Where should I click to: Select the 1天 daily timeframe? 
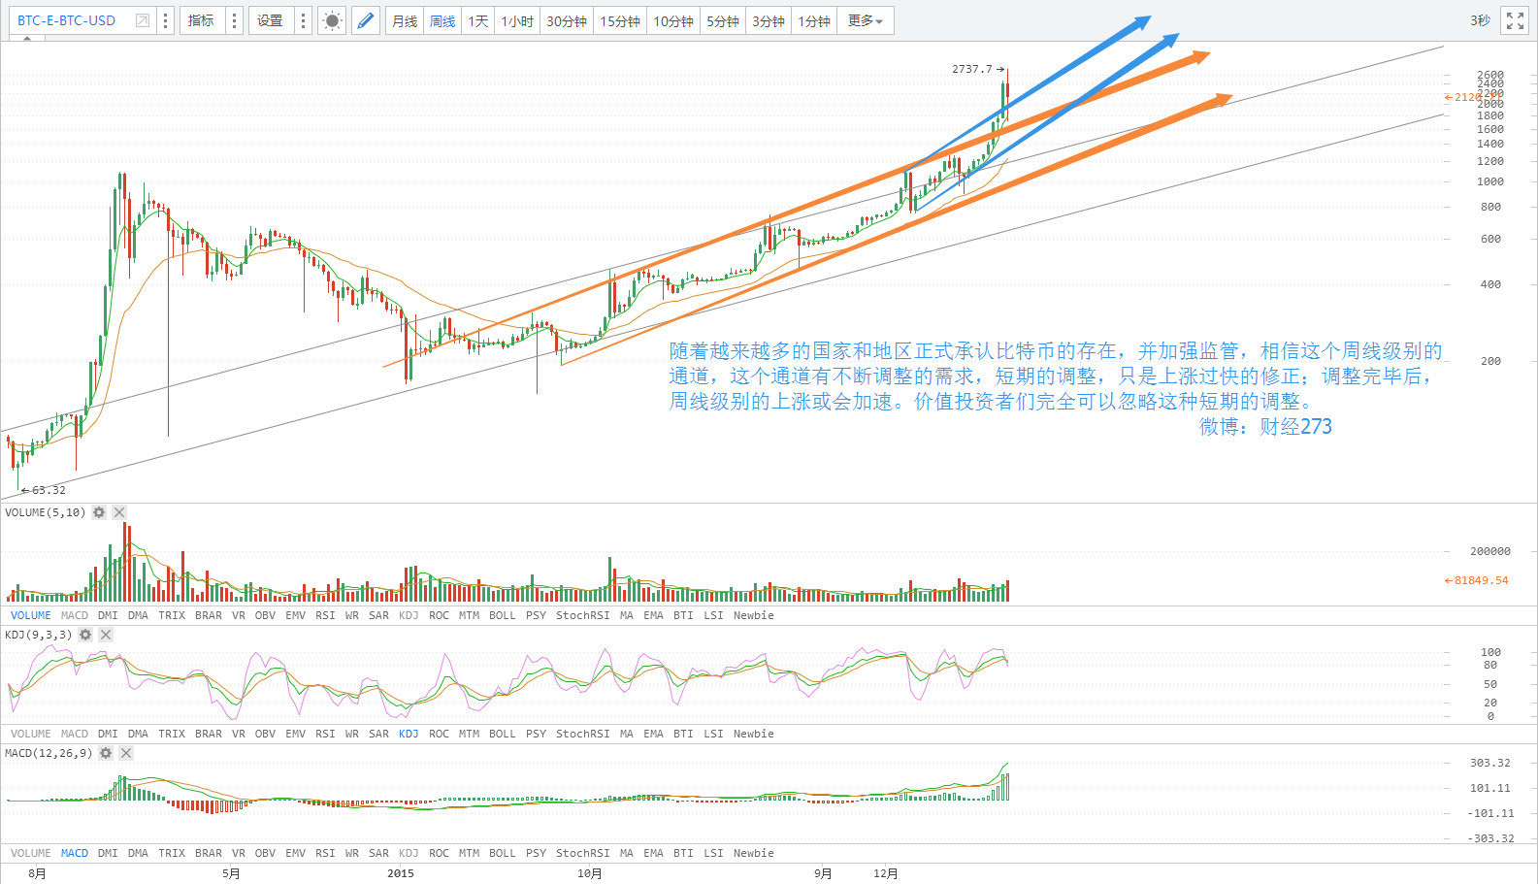(x=478, y=20)
